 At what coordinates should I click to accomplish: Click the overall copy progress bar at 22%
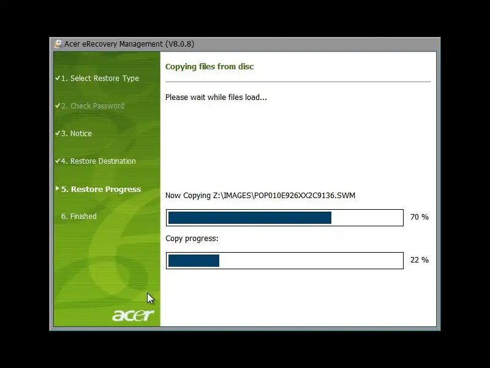(x=285, y=260)
